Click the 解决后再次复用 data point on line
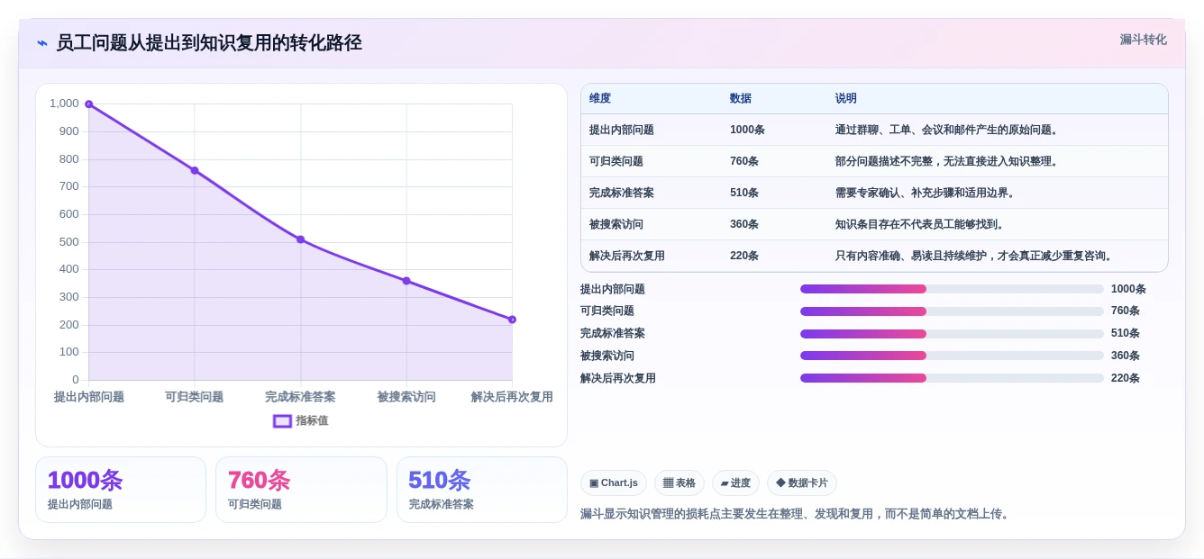The width and height of the screenshot is (1204, 559). click(512, 320)
